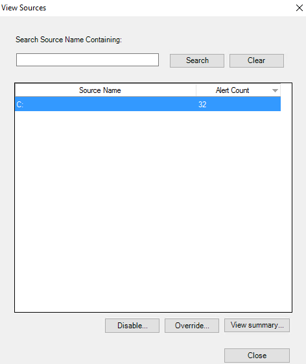Open View summary... for the selected source
This screenshot has width=306, height=364.
coord(257,325)
